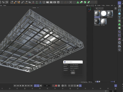Add a Cube primitive from palette

(119, 14)
